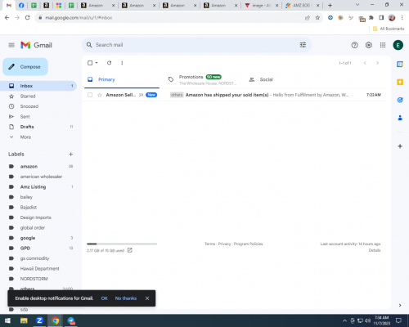Open Chrome tab search dropdown
Viewport: 409px width, 327px height.
[357, 5]
